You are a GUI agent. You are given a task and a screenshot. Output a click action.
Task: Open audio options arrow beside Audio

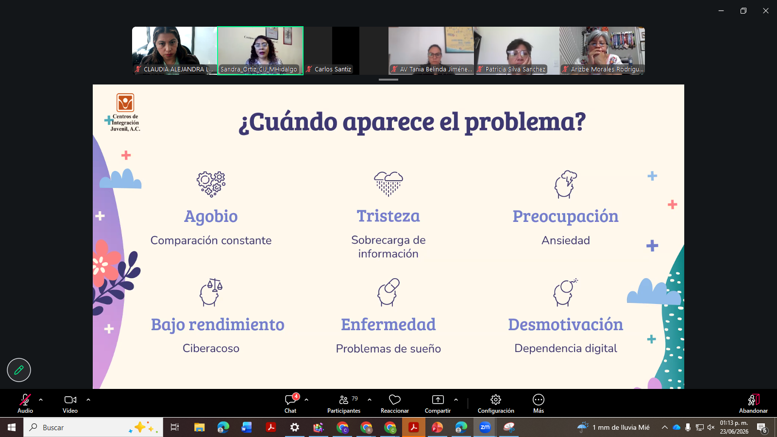click(41, 400)
